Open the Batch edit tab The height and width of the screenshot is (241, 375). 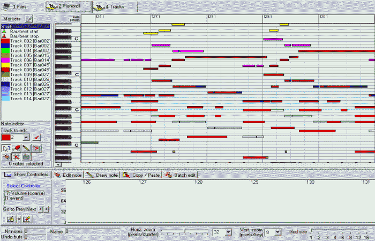pyautogui.click(x=181, y=175)
